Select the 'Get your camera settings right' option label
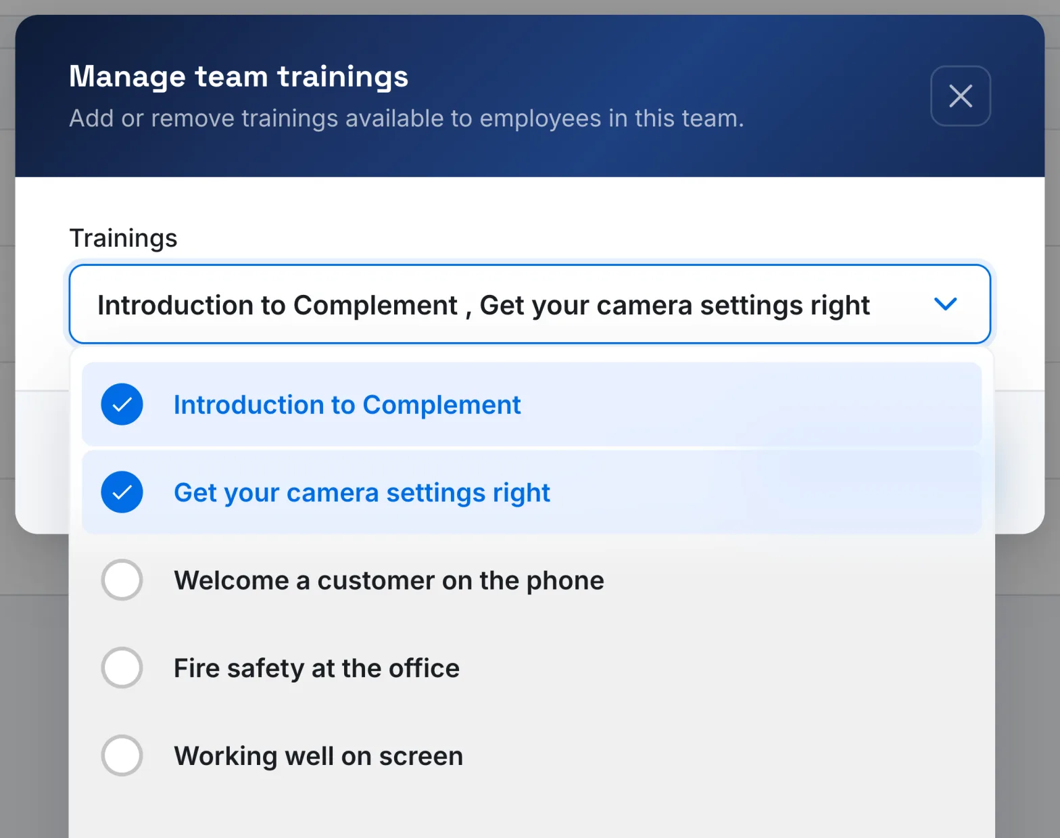 tap(362, 492)
